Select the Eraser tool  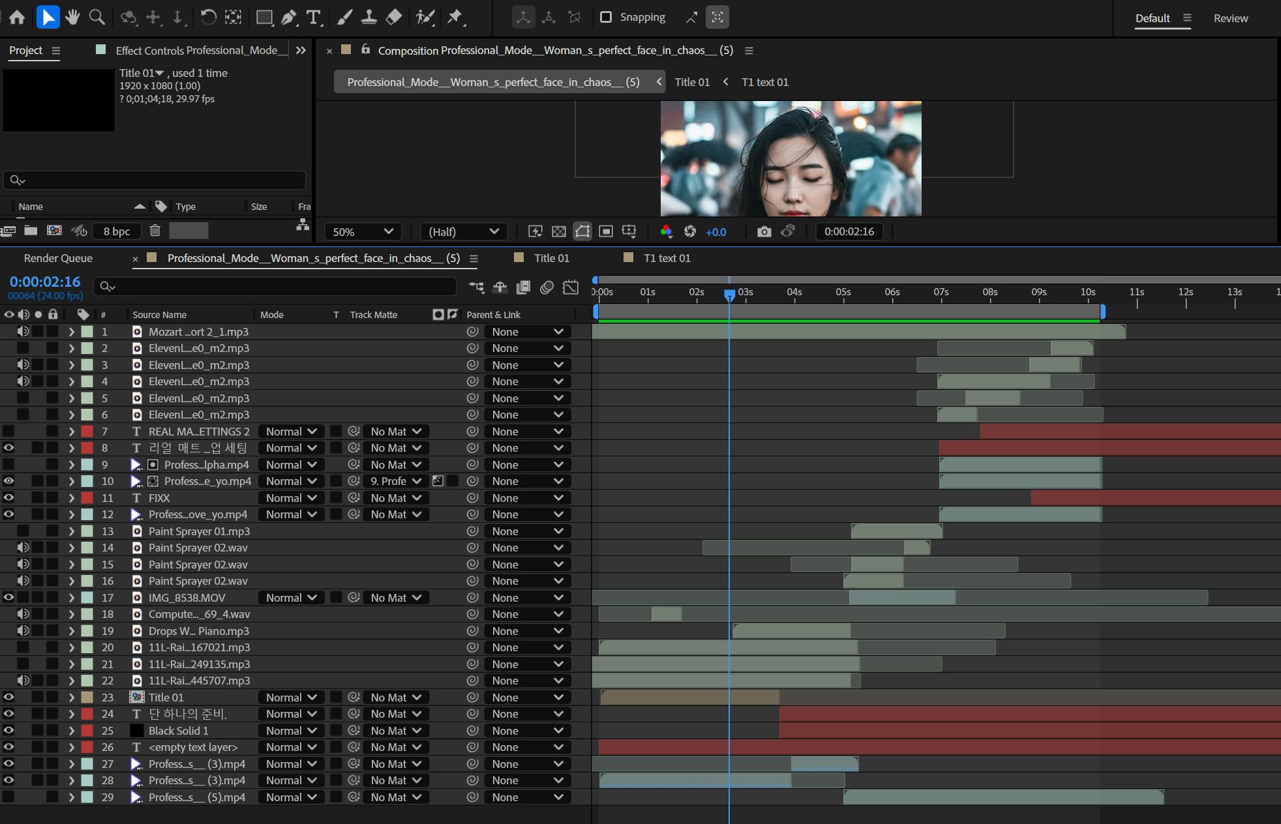tap(394, 18)
